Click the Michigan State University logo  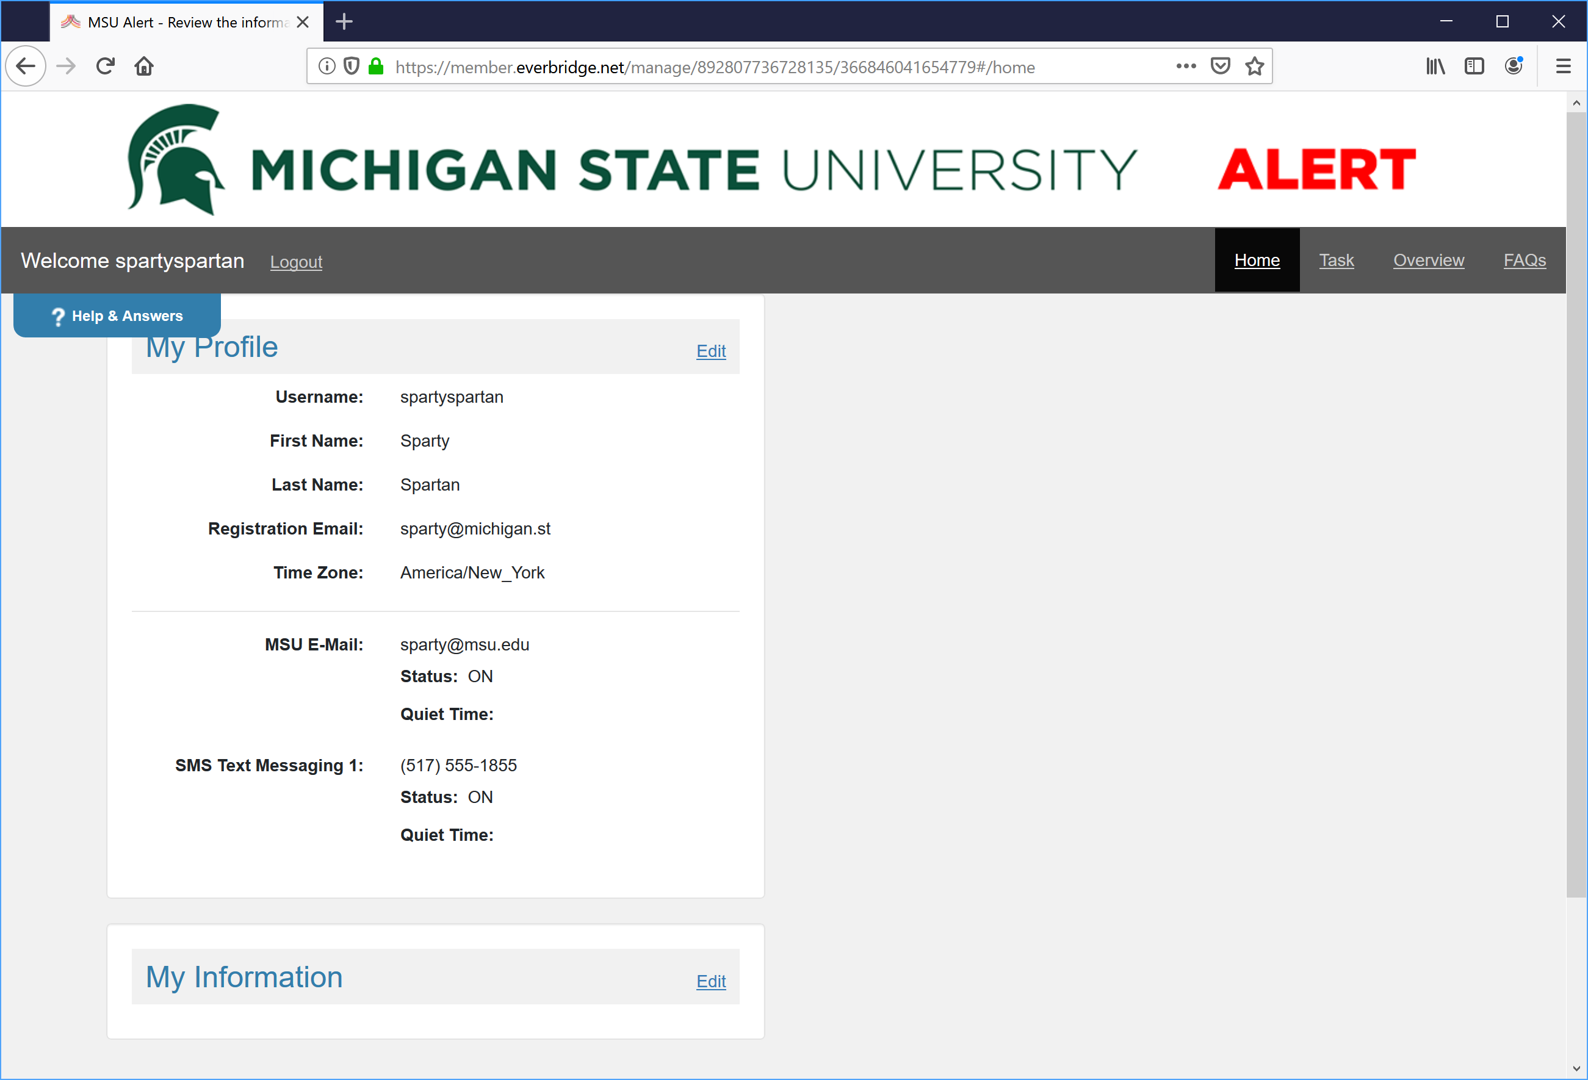pyautogui.click(x=632, y=160)
